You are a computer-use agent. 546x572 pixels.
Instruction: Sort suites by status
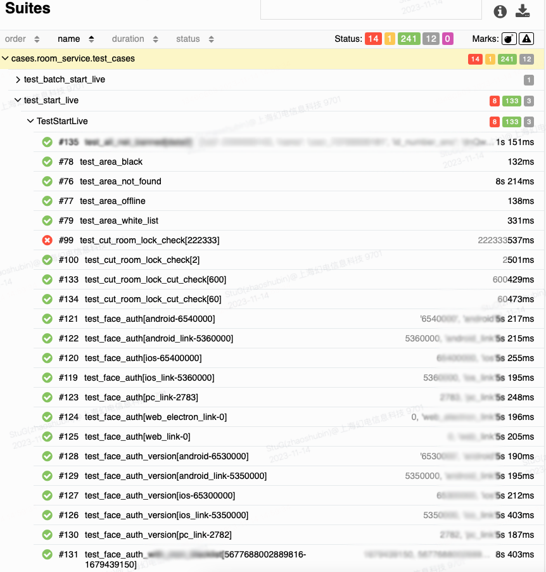click(194, 39)
